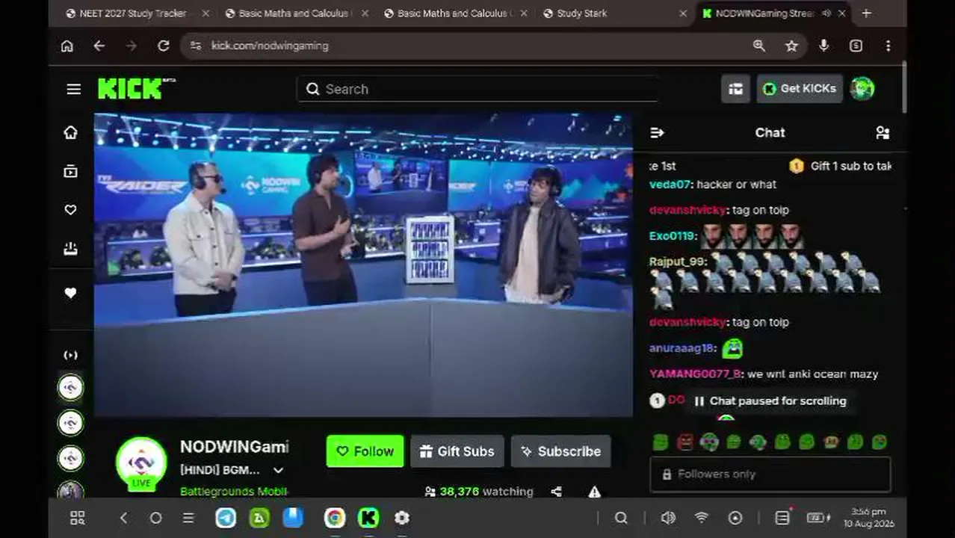The height and width of the screenshot is (538, 955).
Task: Click the Gift 1 sub banner in chat
Action: [x=840, y=166]
